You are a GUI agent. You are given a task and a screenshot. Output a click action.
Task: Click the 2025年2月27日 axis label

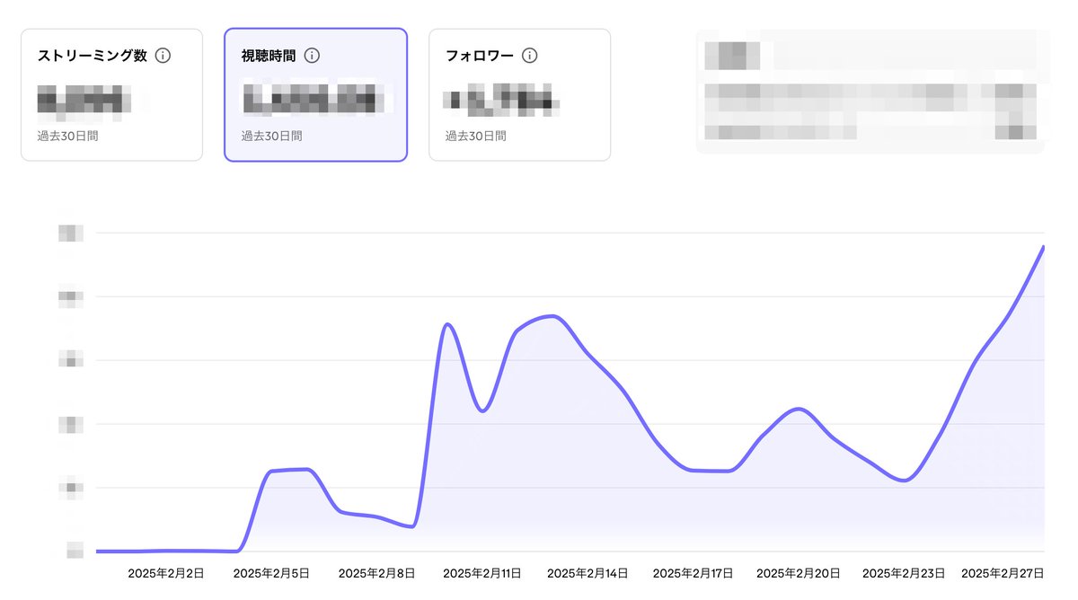click(1003, 573)
